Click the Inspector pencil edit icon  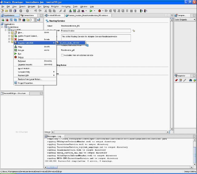[185, 80]
